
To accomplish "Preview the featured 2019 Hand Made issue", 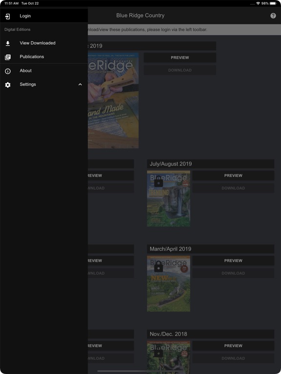I will pos(180,57).
